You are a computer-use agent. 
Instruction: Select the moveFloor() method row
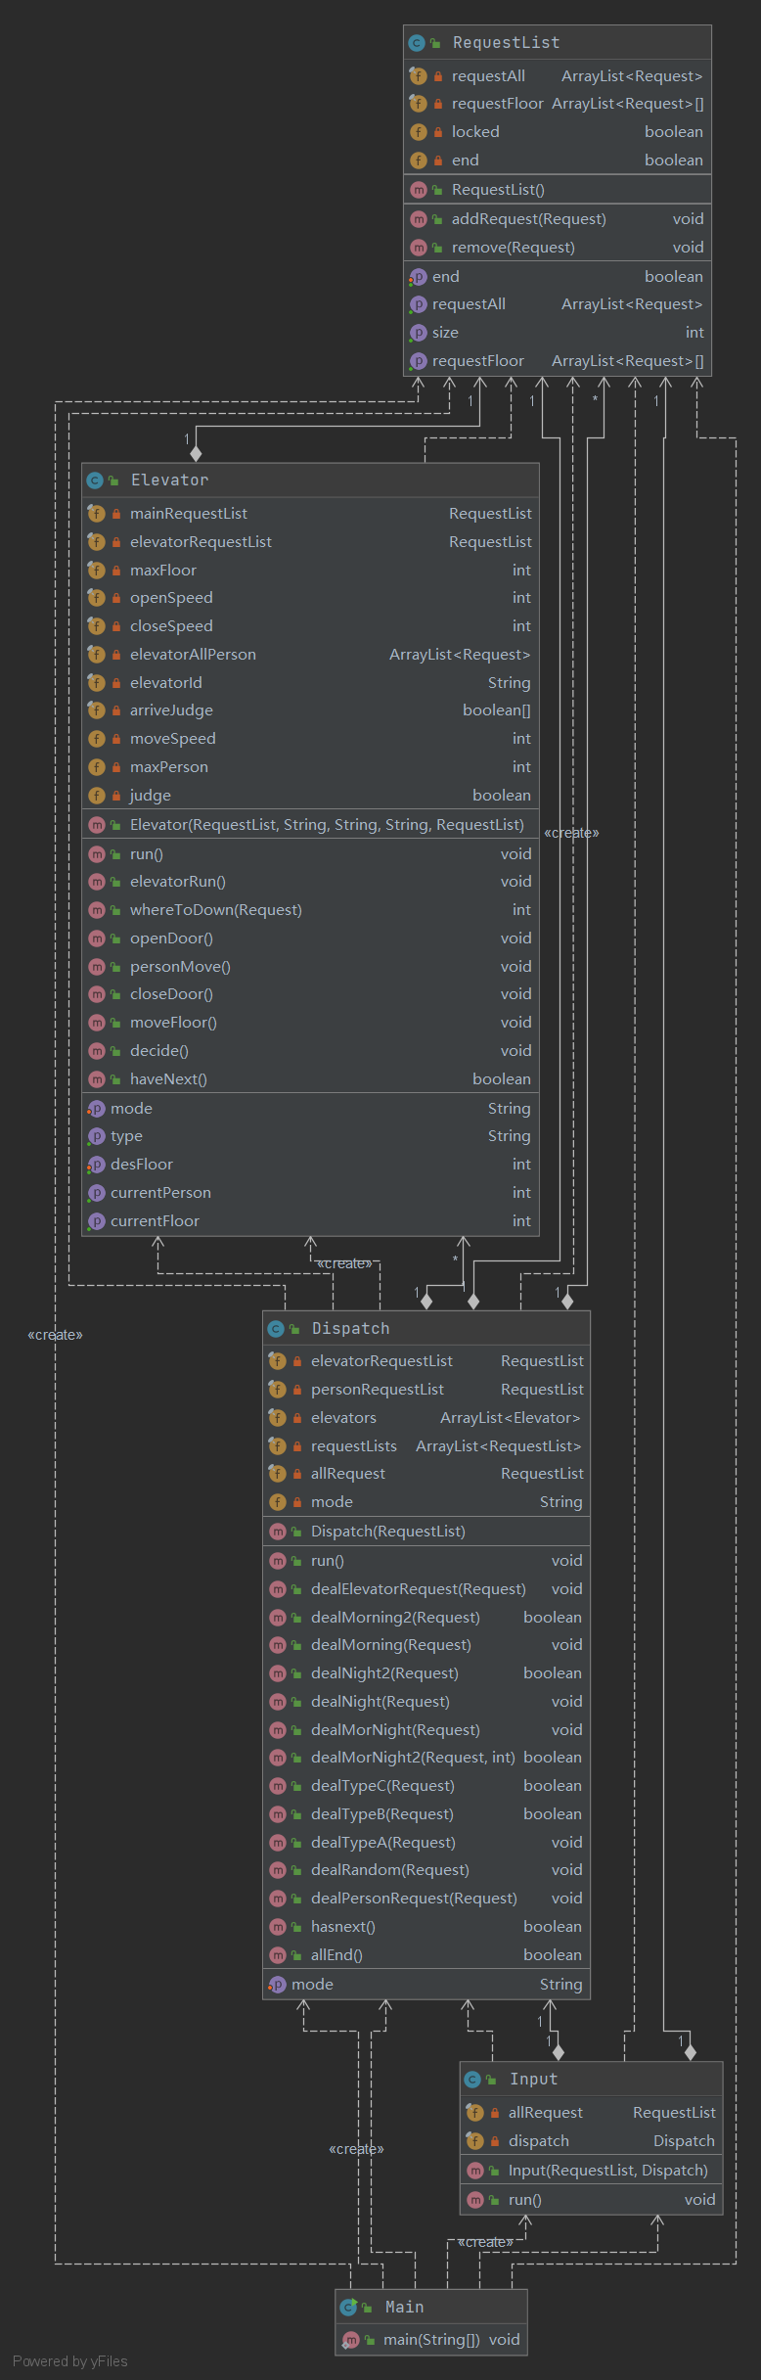311,1023
